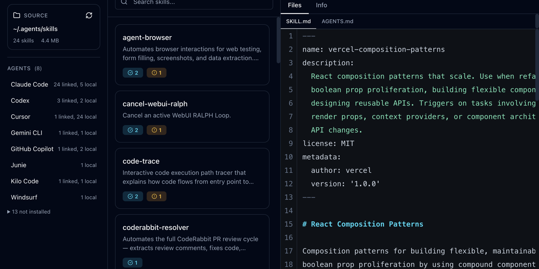This screenshot has height=269, width=539.
Task: Open the cancel-webui-ralph skill card
Action: (x=192, y=116)
